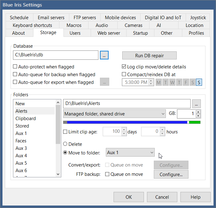Select Faces in the folders list

coord(35,141)
